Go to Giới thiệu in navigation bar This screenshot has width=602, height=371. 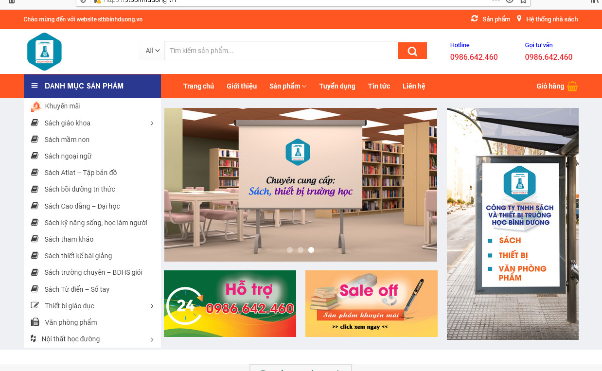(x=242, y=86)
